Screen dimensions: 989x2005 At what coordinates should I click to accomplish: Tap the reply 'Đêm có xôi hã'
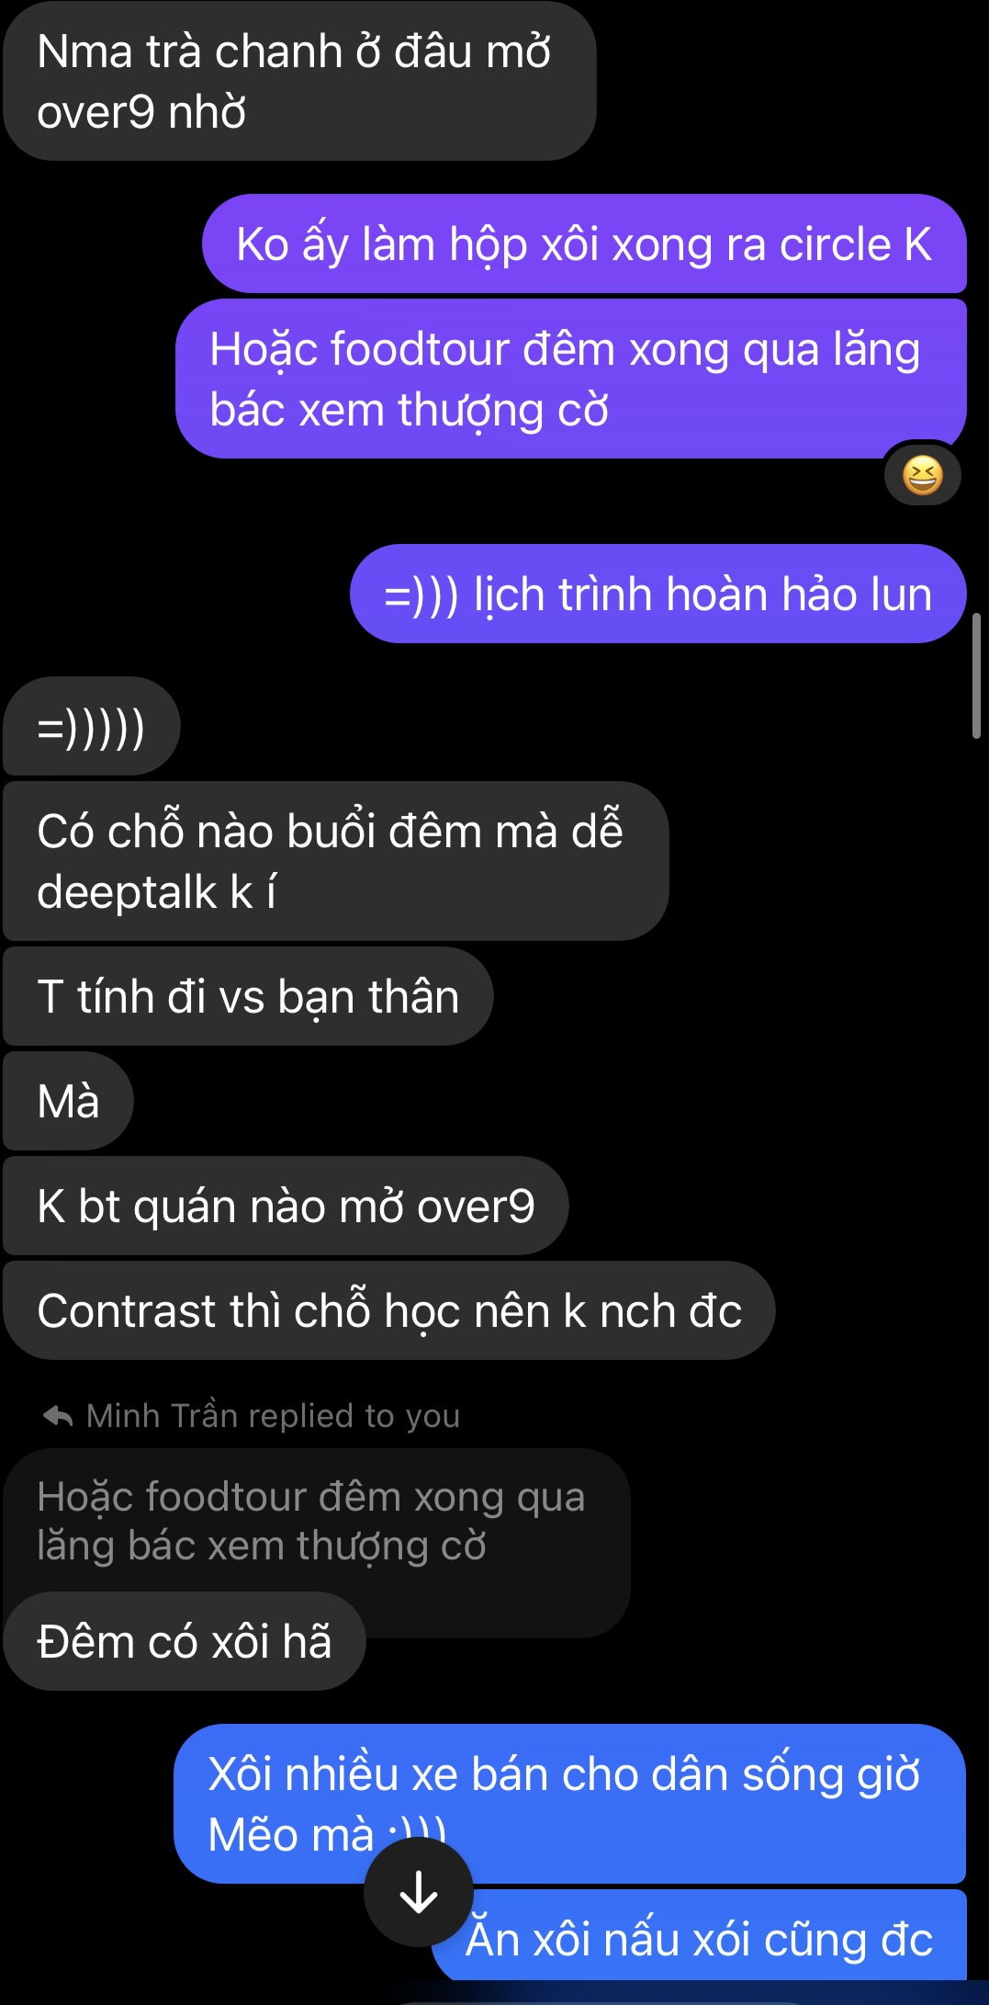click(185, 1641)
